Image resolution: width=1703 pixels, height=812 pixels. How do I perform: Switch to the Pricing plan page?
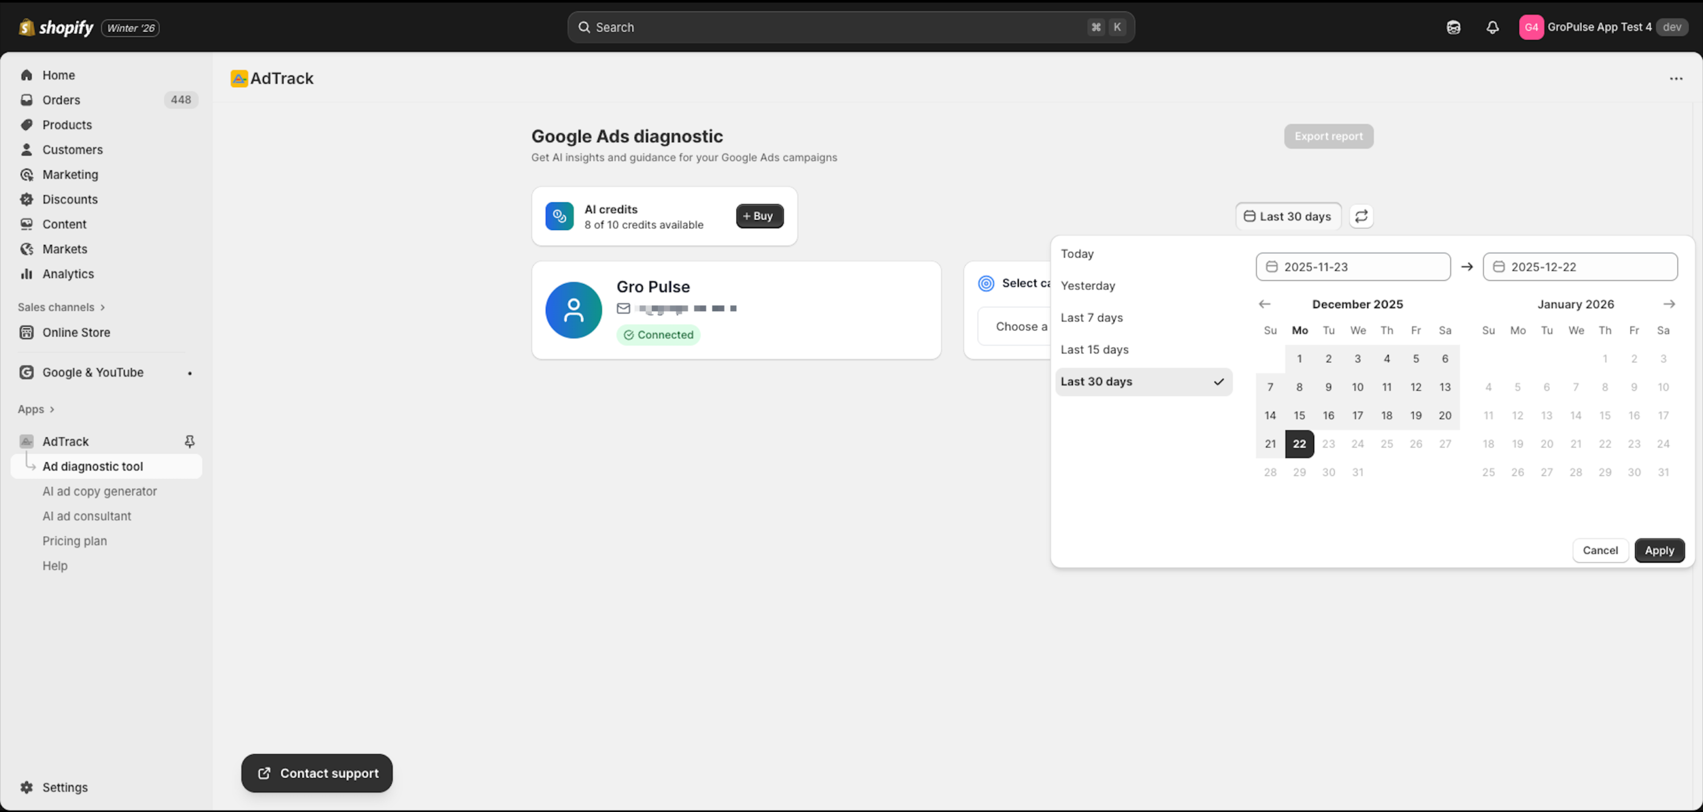pos(75,541)
